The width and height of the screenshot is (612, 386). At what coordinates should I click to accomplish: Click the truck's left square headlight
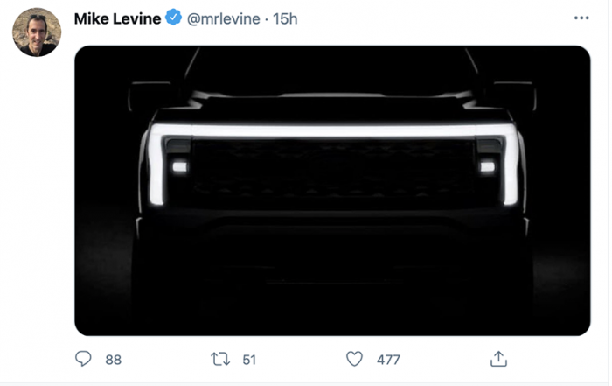pyautogui.click(x=180, y=165)
